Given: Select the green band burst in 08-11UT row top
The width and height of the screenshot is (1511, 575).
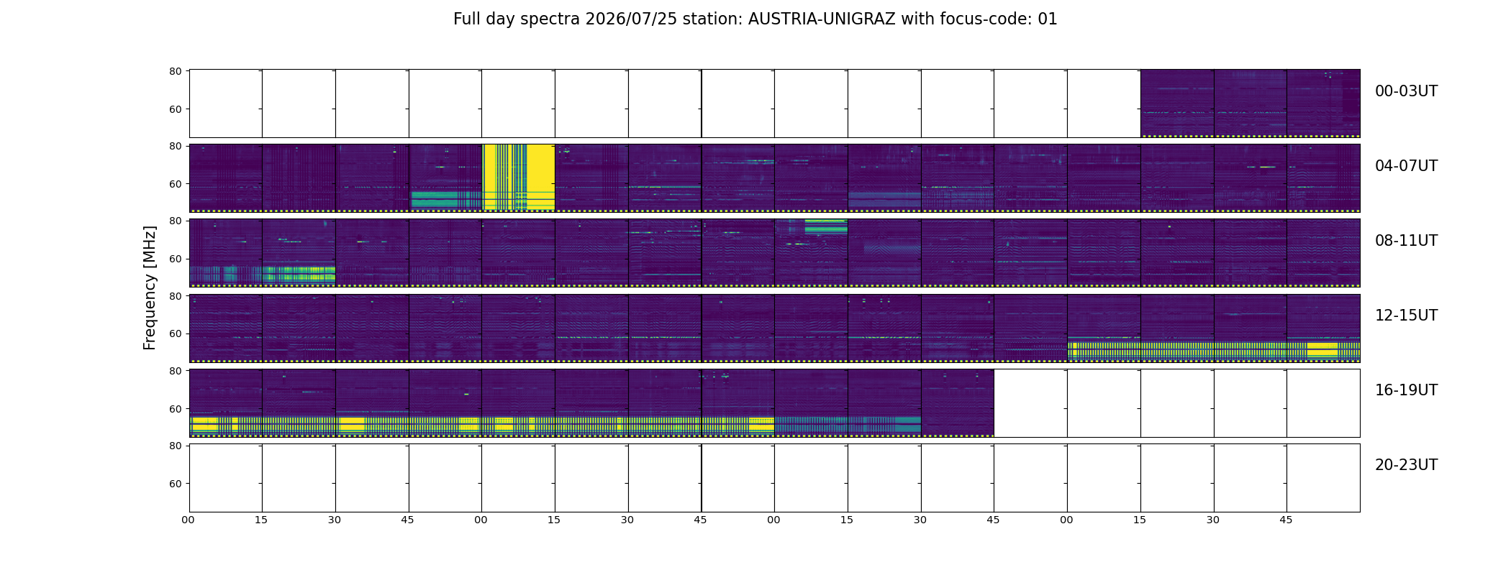Looking at the screenshot, I should (826, 227).
